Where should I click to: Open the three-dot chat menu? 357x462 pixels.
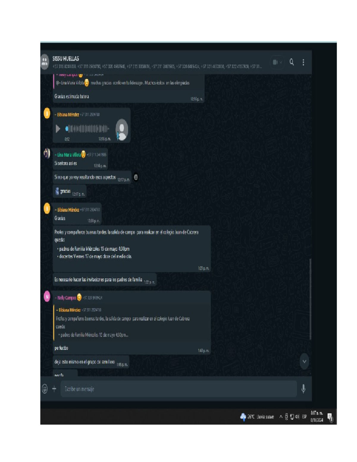[x=303, y=62]
